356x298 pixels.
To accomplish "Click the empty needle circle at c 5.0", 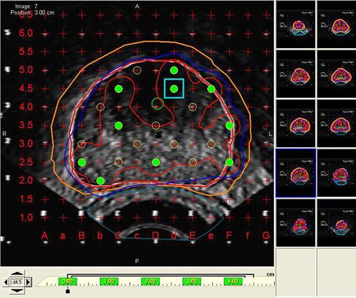I will click(x=137, y=70).
